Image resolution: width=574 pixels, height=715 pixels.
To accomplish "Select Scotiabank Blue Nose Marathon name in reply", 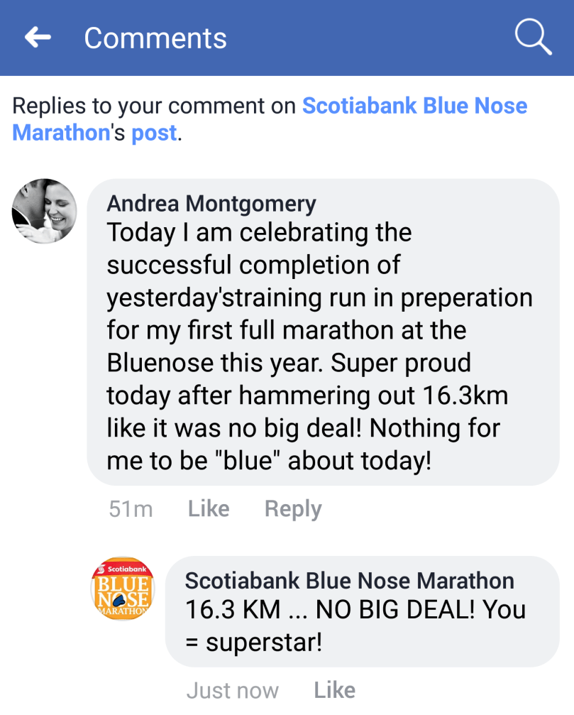I will click(x=349, y=581).
